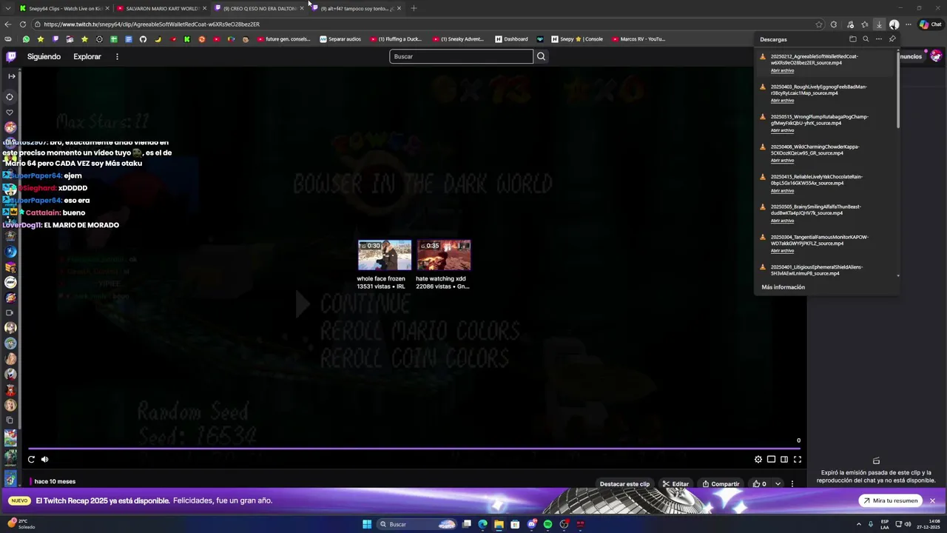The image size is (947, 533).
Task: Click the clip progress bar
Action: point(414,448)
